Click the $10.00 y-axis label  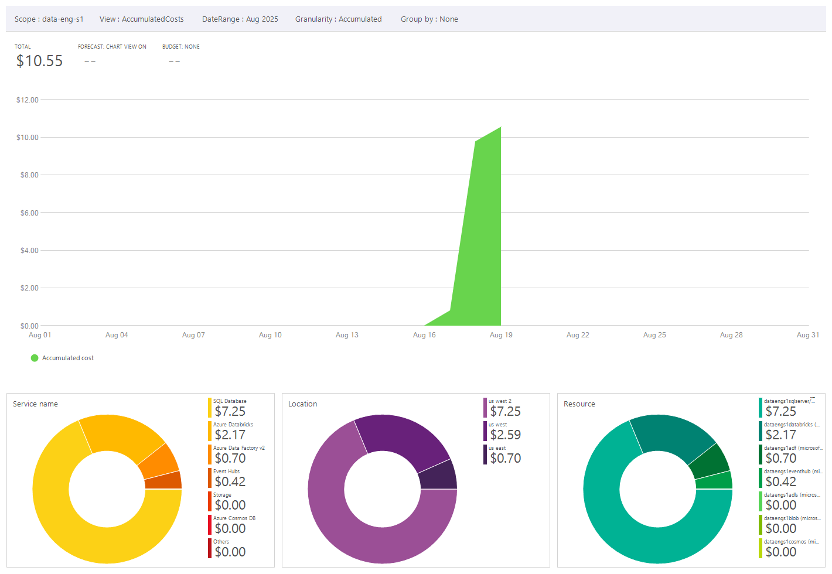(28, 138)
